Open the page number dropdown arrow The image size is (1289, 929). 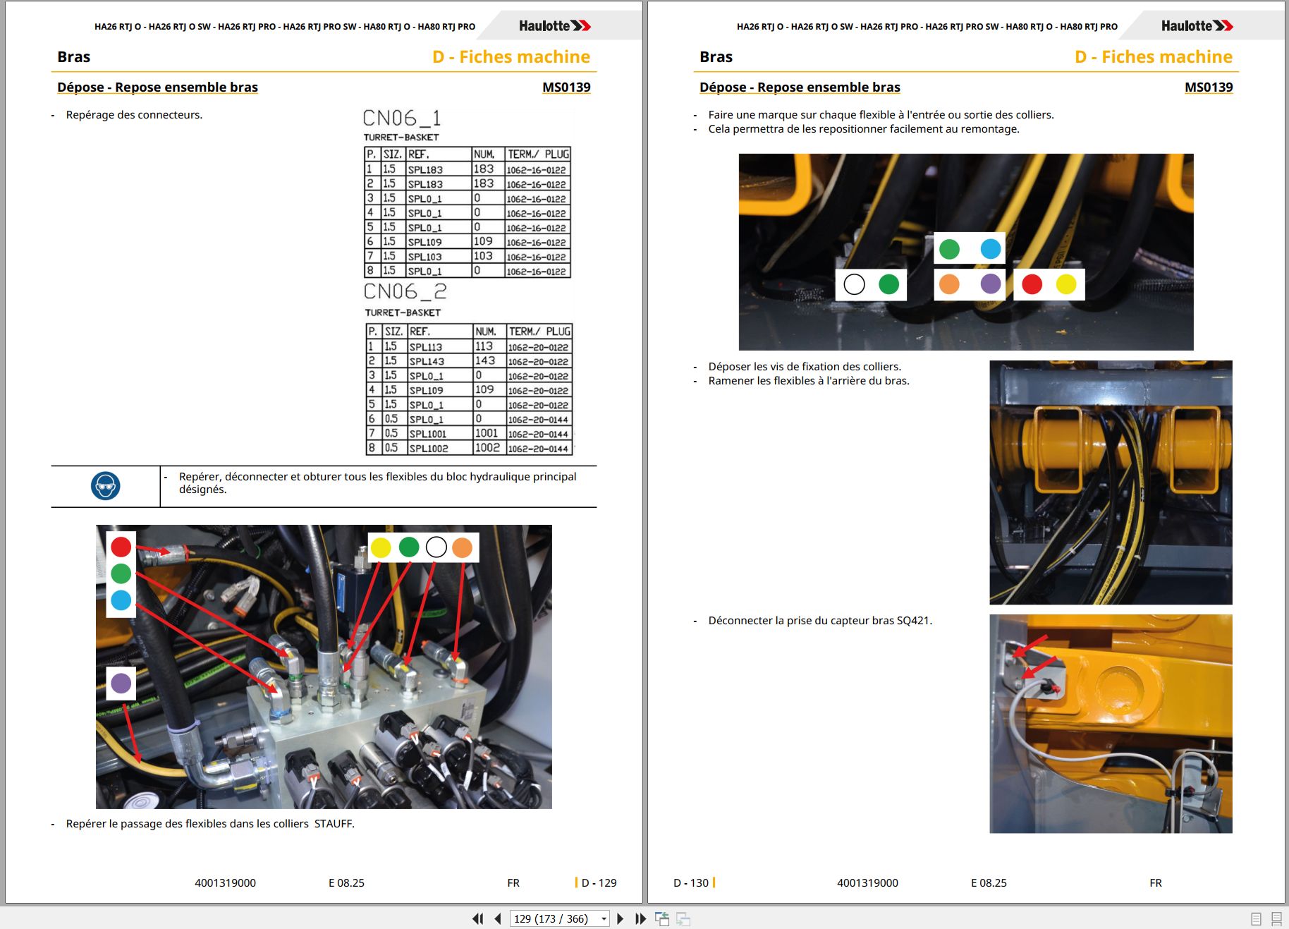pyautogui.click(x=604, y=918)
